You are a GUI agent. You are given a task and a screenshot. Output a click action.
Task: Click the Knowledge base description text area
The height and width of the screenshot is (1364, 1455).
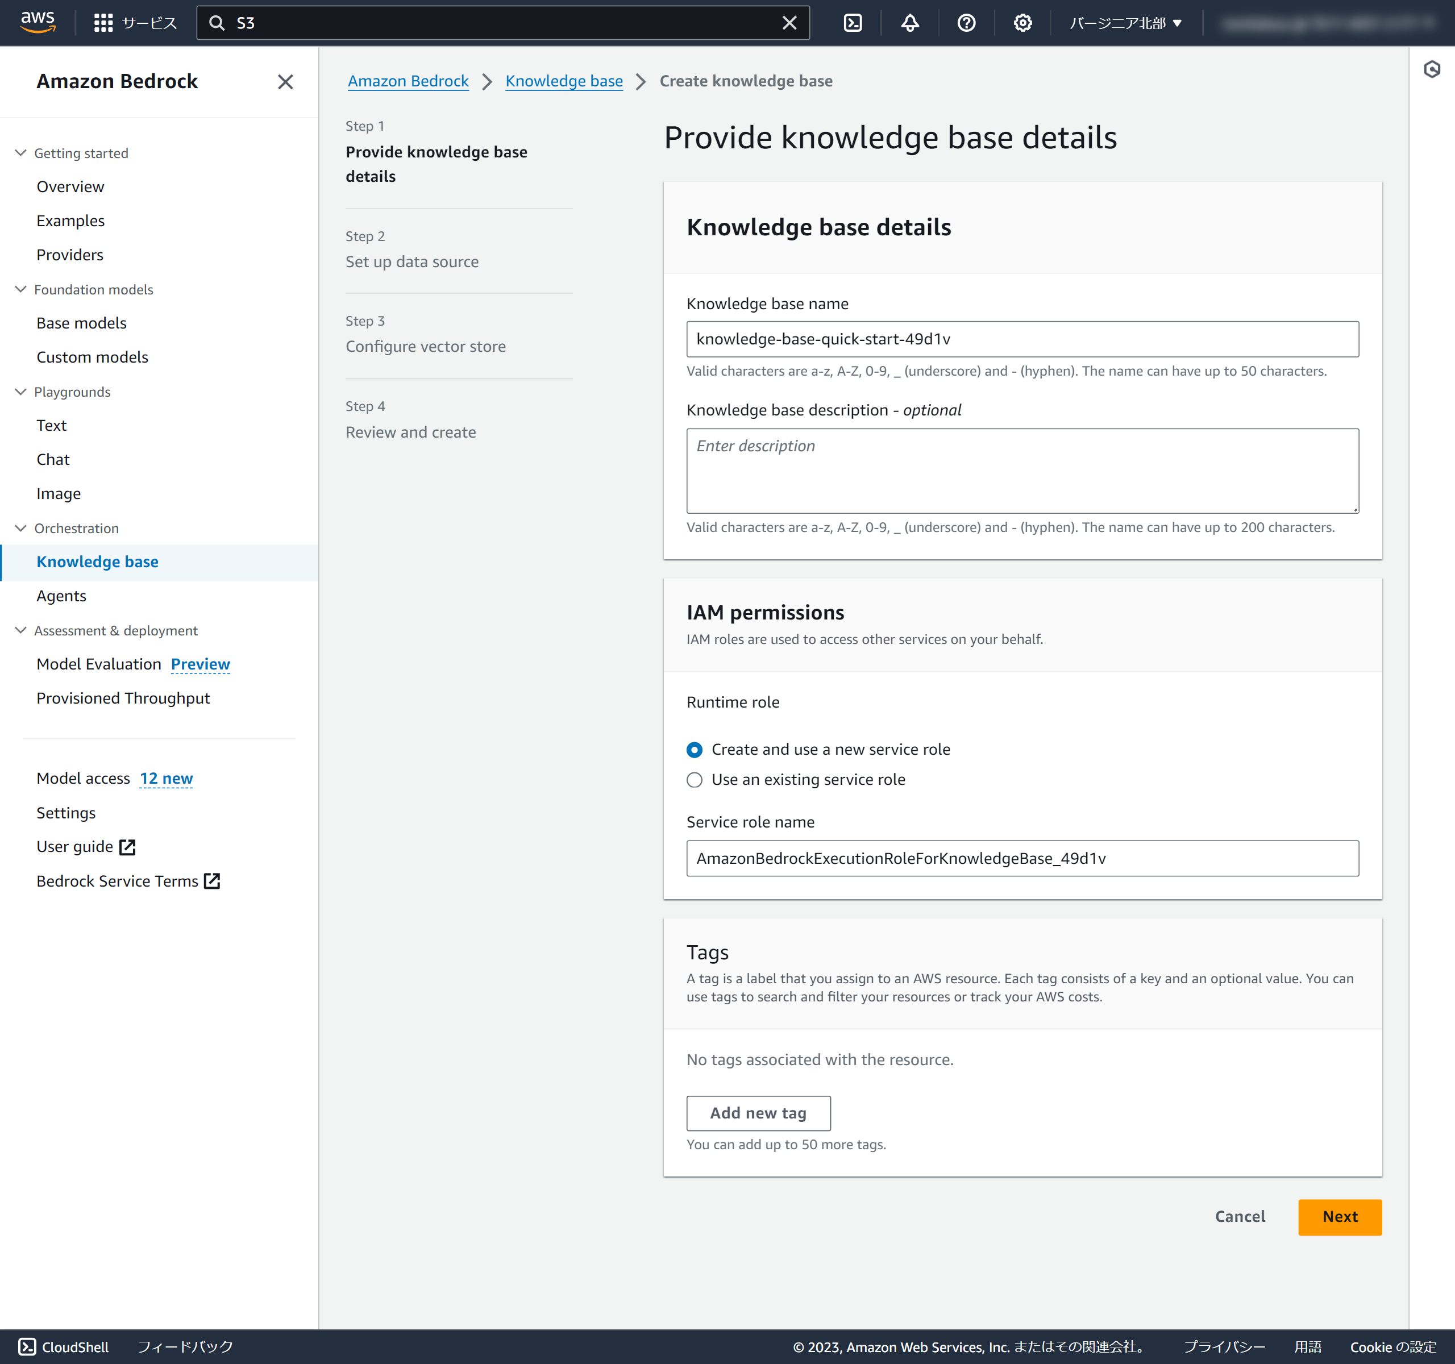tap(1022, 471)
